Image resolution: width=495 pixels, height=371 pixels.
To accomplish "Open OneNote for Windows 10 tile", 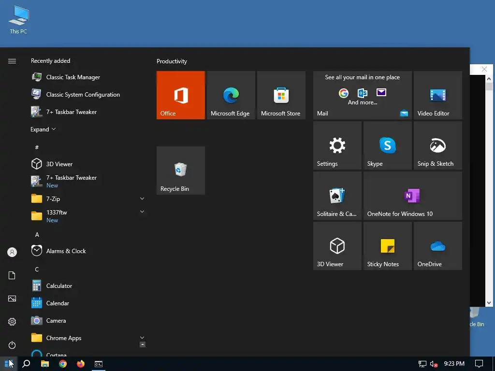I will coord(413,195).
